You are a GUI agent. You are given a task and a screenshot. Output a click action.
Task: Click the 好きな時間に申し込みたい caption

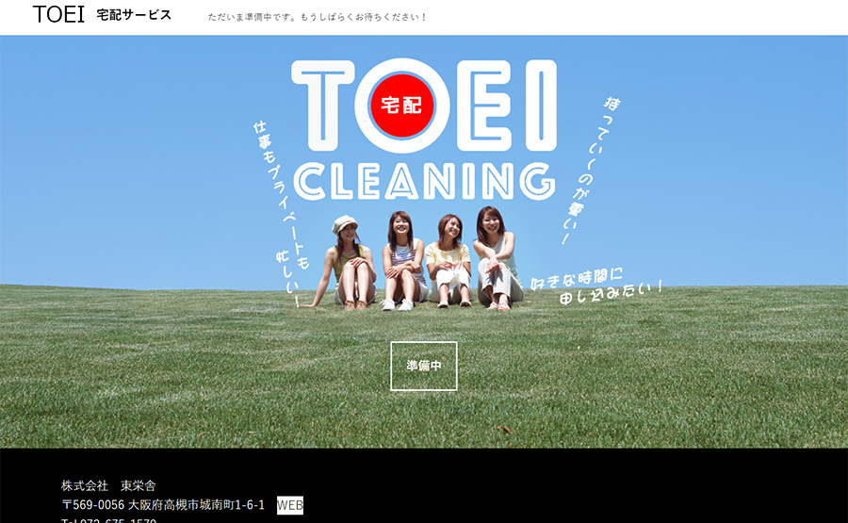pos(596,285)
